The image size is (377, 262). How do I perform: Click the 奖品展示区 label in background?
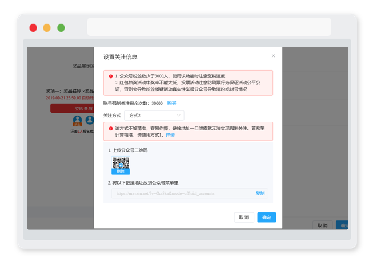[83, 66]
